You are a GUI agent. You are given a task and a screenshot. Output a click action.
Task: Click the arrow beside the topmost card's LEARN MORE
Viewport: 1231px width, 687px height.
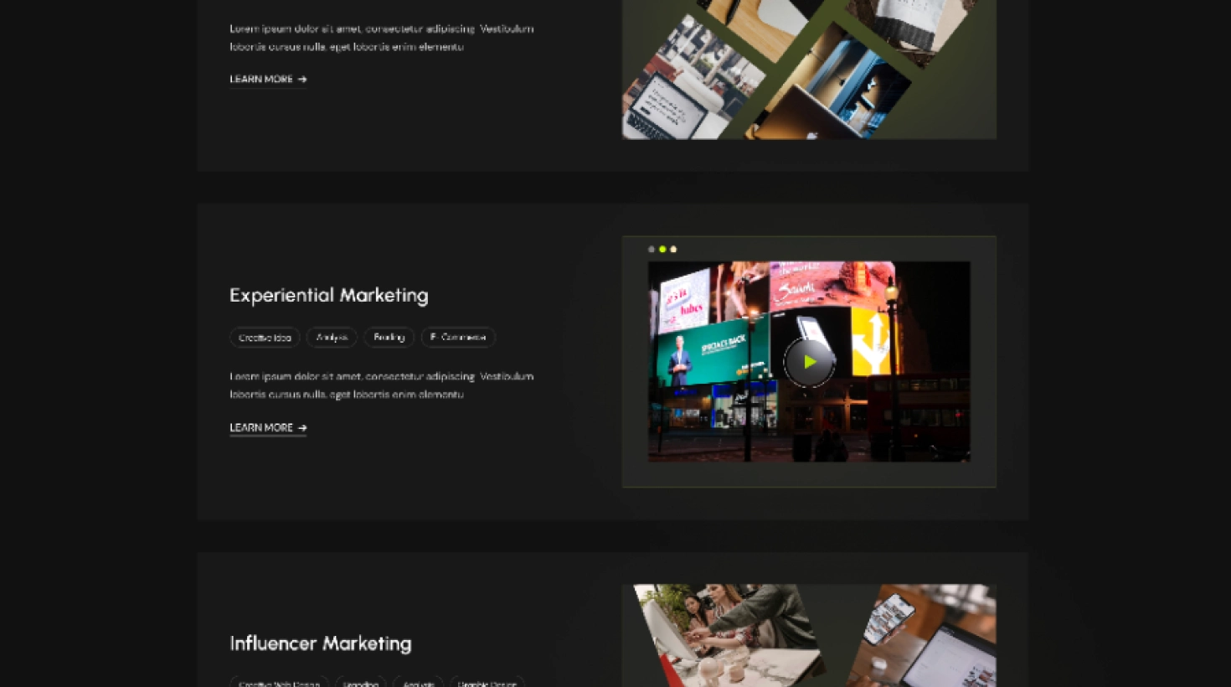click(302, 80)
